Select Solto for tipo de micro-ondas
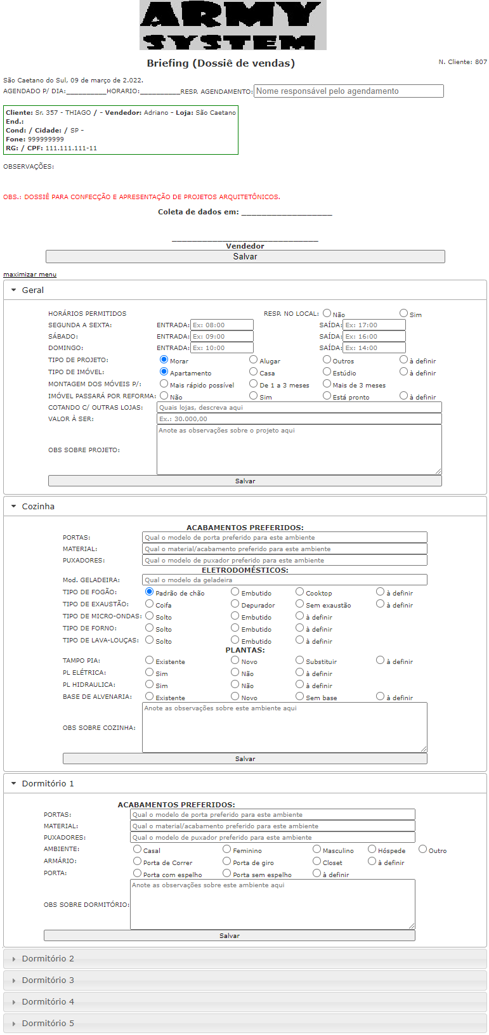This screenshot has width=489, height=1035. [x=150, y=615]
